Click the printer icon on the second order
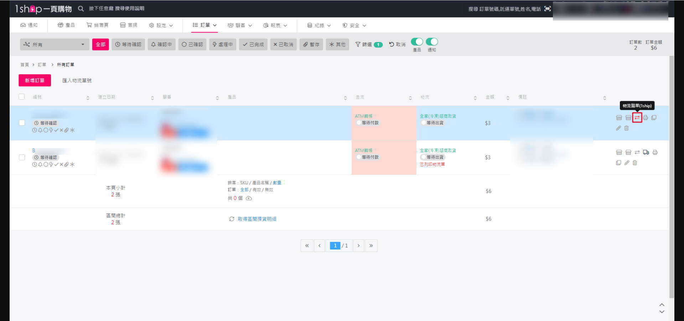684x321 pixels. (x=655, y=152)
